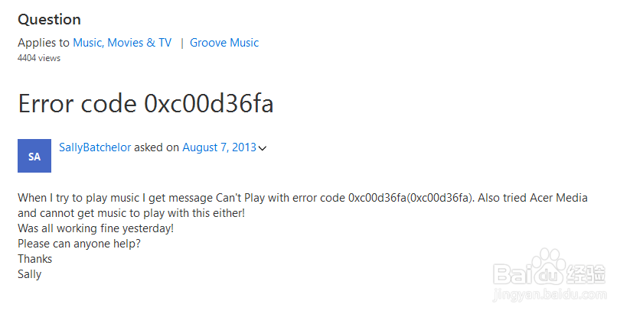This screenshot has height=317, width=643.
Task: Click the 'asked on' text beside username
Action: point(157,147)
